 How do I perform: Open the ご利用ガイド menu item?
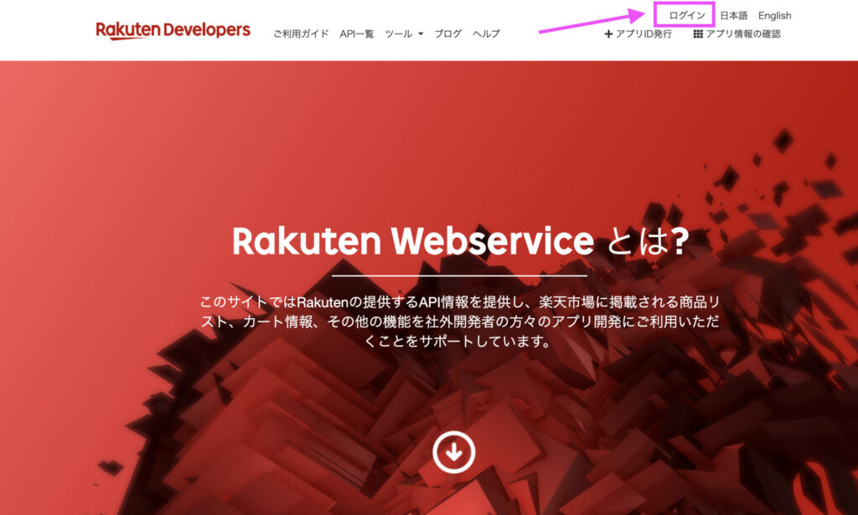pyautogui.click(x=301, y=33)
